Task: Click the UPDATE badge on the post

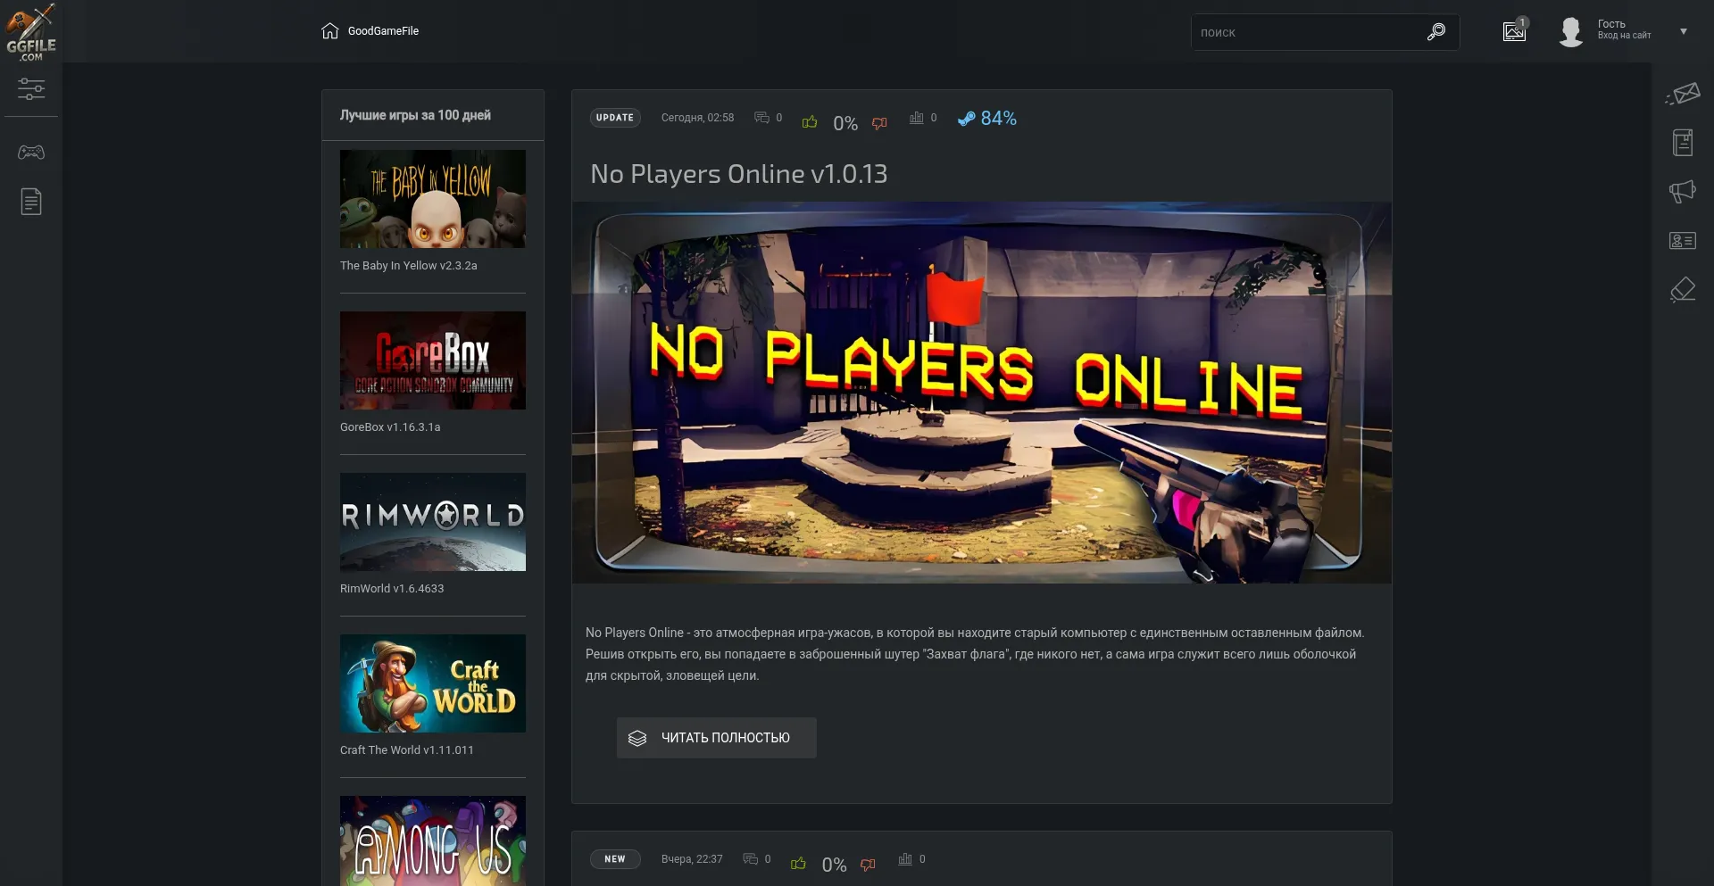Action: pos(615,118)
